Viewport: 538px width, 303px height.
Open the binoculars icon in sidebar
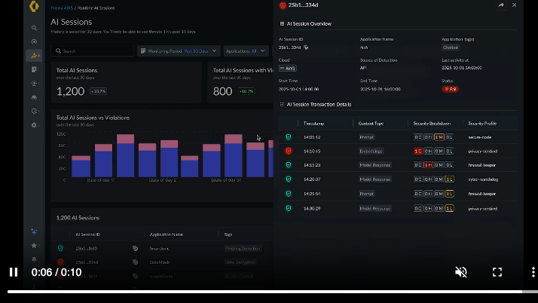tap(34, 97)
